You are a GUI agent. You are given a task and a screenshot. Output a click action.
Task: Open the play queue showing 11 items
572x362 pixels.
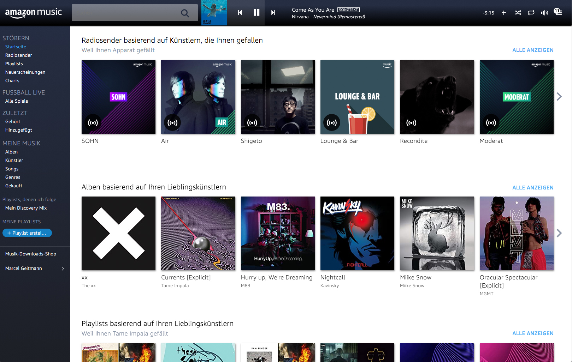point(558,12)
